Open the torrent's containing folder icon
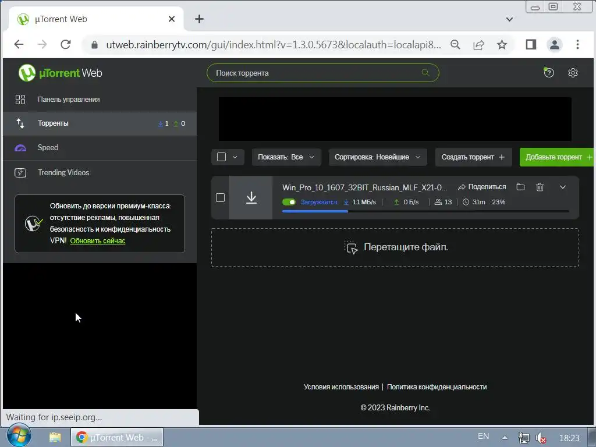The width and height of the screenshot is (596, 447). click(x=520, y=187)
